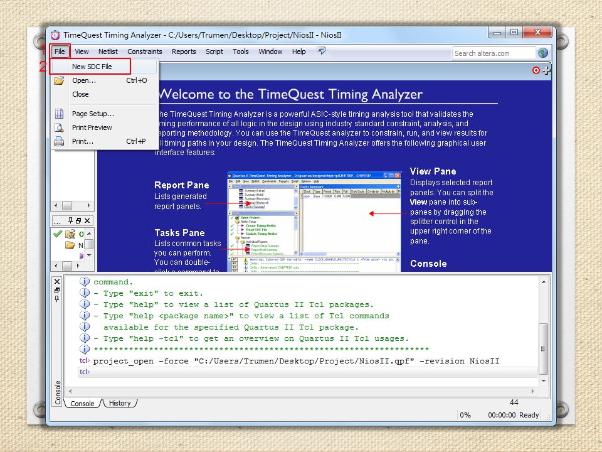This screenshot has height=452, width=602.
Task: Close the Tasks pane with X icon
Action: 87,220
